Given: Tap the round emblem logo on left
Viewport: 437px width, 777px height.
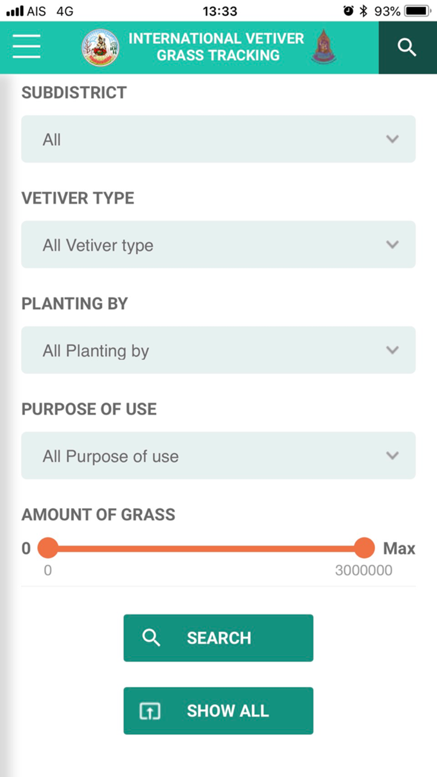Looking at the screenshot, I should point(101,47).
